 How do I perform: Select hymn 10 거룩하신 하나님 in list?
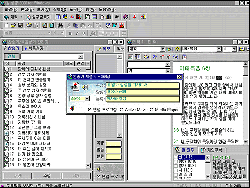45,117
